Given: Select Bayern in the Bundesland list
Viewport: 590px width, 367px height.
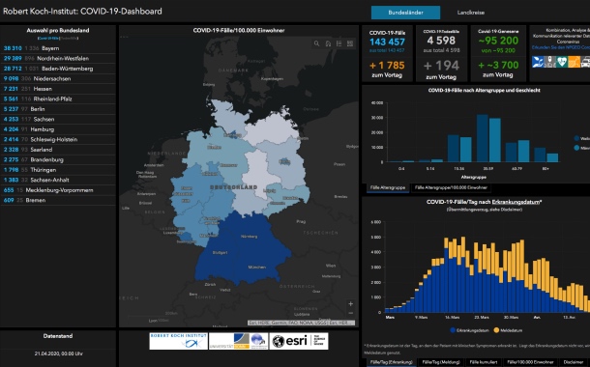Looking at the screenshot, I should 58,48.
